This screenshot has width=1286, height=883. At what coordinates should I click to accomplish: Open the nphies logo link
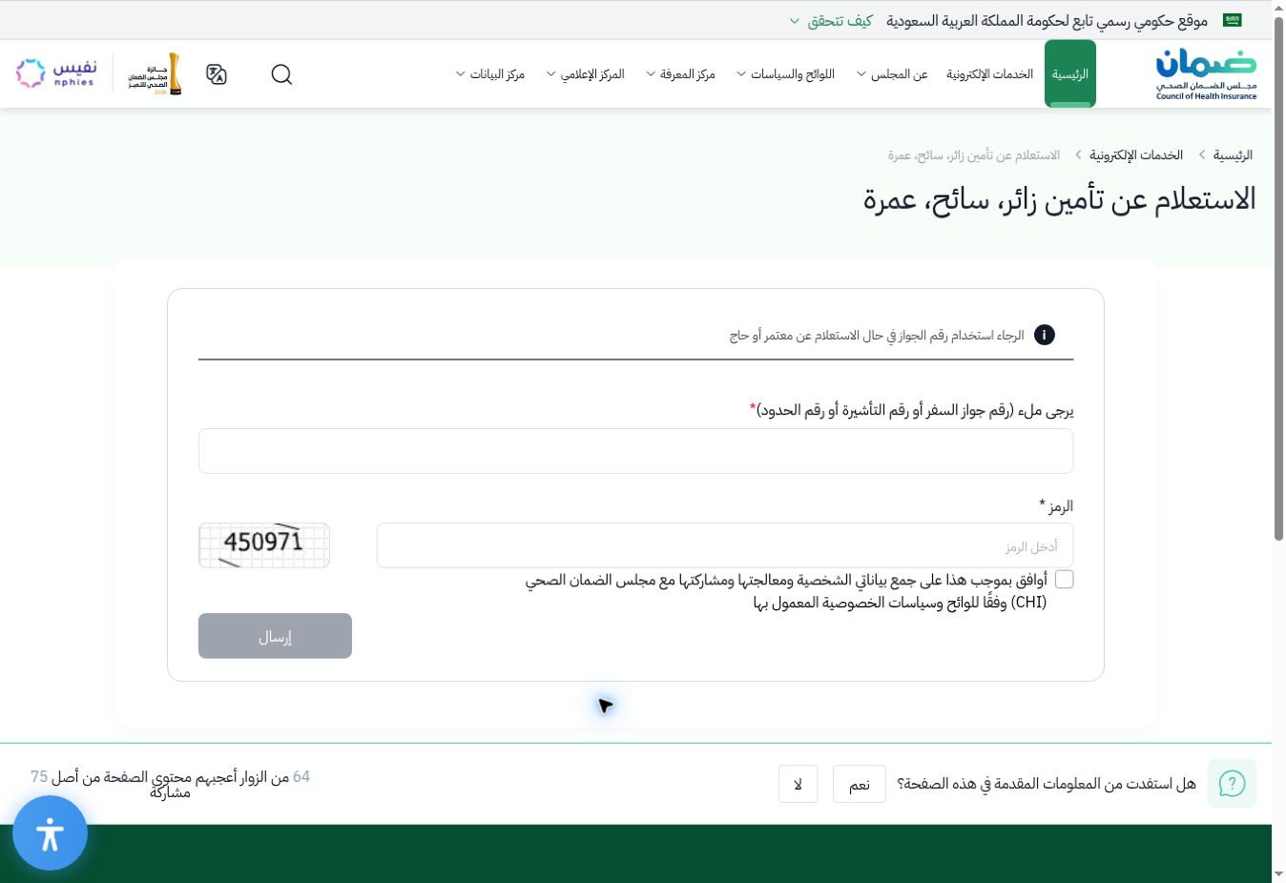click(x=56, y=73)
